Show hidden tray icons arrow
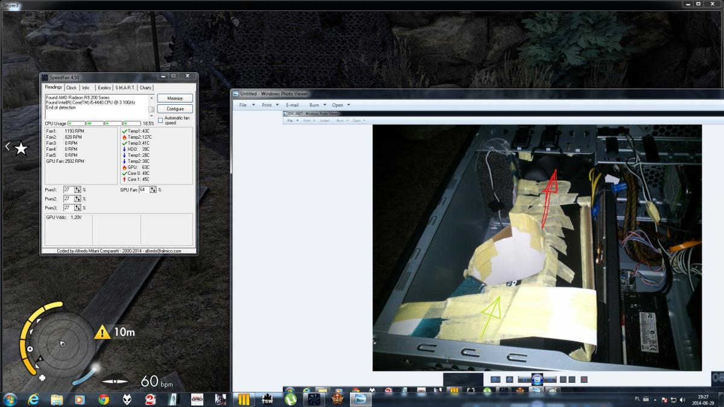724x407 pixels. (655, 400)
